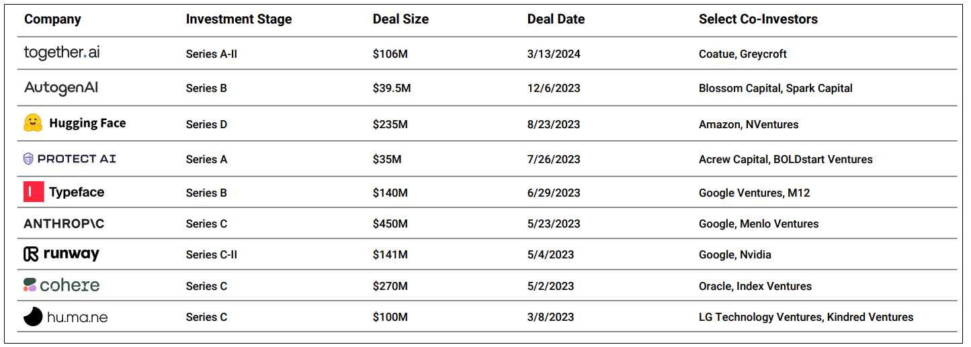Click the $235M Hugging Face deal size
The width and height of the screenshot is (971, 347).
390,124
